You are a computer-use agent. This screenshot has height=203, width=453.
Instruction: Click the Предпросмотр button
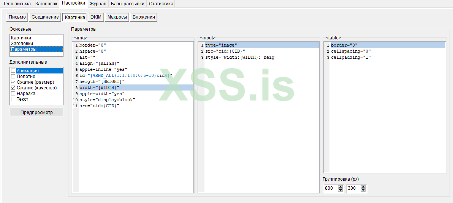[36, 112]
